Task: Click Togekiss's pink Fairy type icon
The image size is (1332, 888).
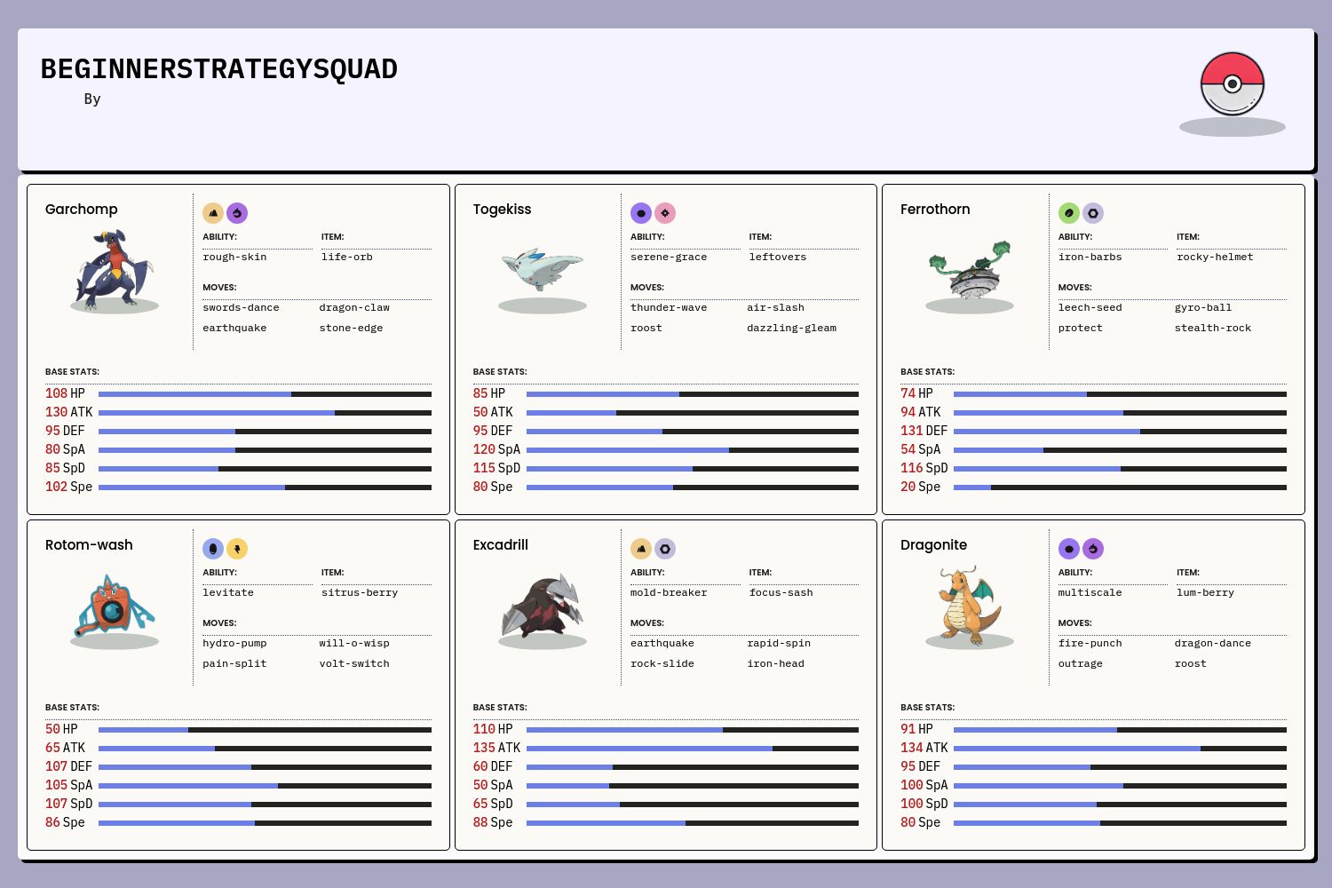Action: click(x=665, y=213)
